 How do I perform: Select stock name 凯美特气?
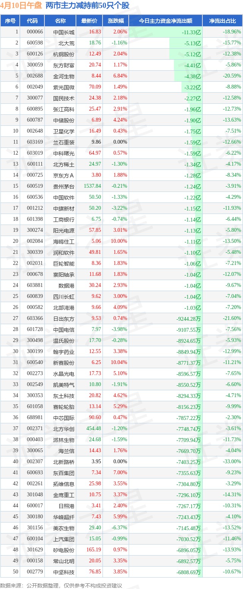pyautogui.click(x=64, y=385)
